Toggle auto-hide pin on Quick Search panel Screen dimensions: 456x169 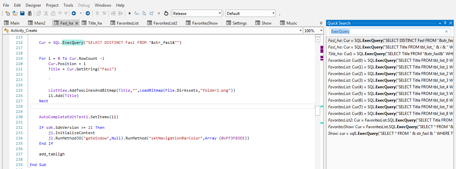coord(445,23)
